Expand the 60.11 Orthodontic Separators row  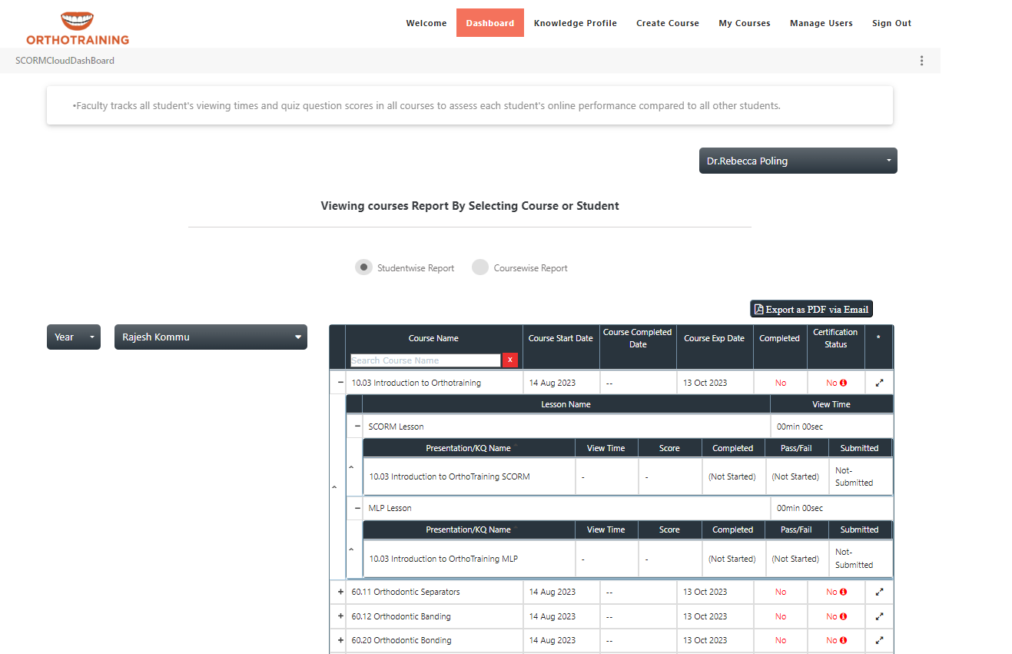click(340, 592)
